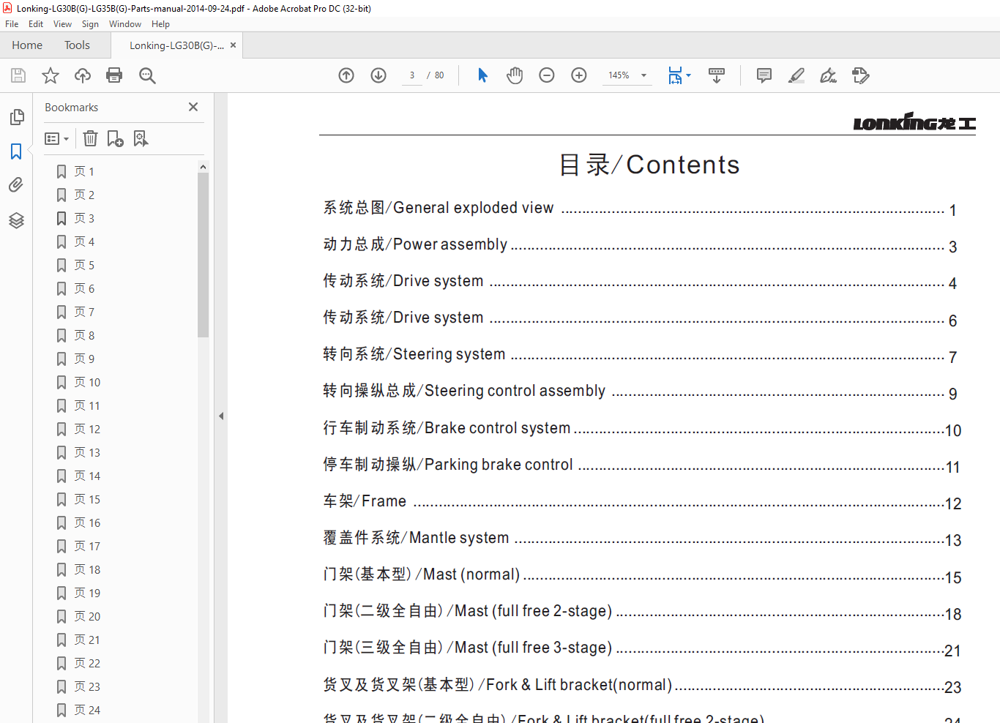Open the Edit menu
The image size is (1000, 723).
[36, 24]
